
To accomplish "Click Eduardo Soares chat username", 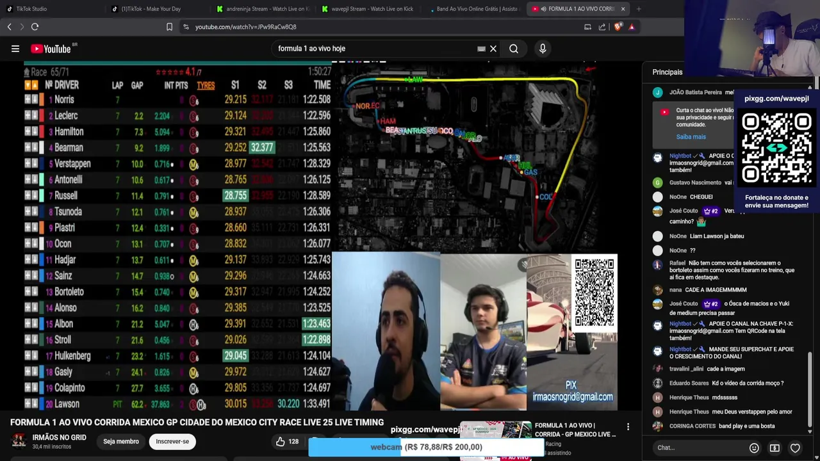I will point(689,384).
